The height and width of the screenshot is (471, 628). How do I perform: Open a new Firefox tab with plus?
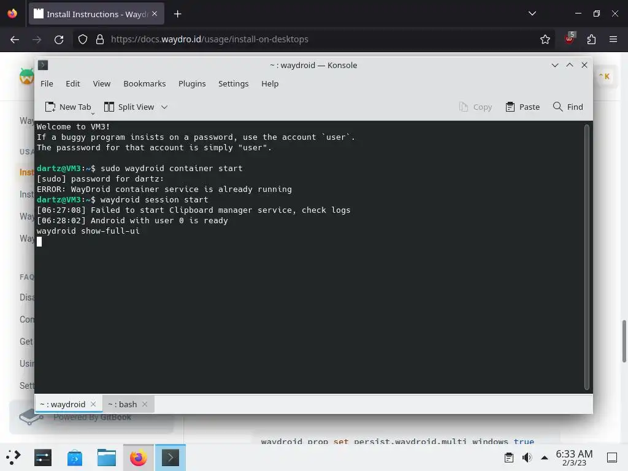(177, 14)
